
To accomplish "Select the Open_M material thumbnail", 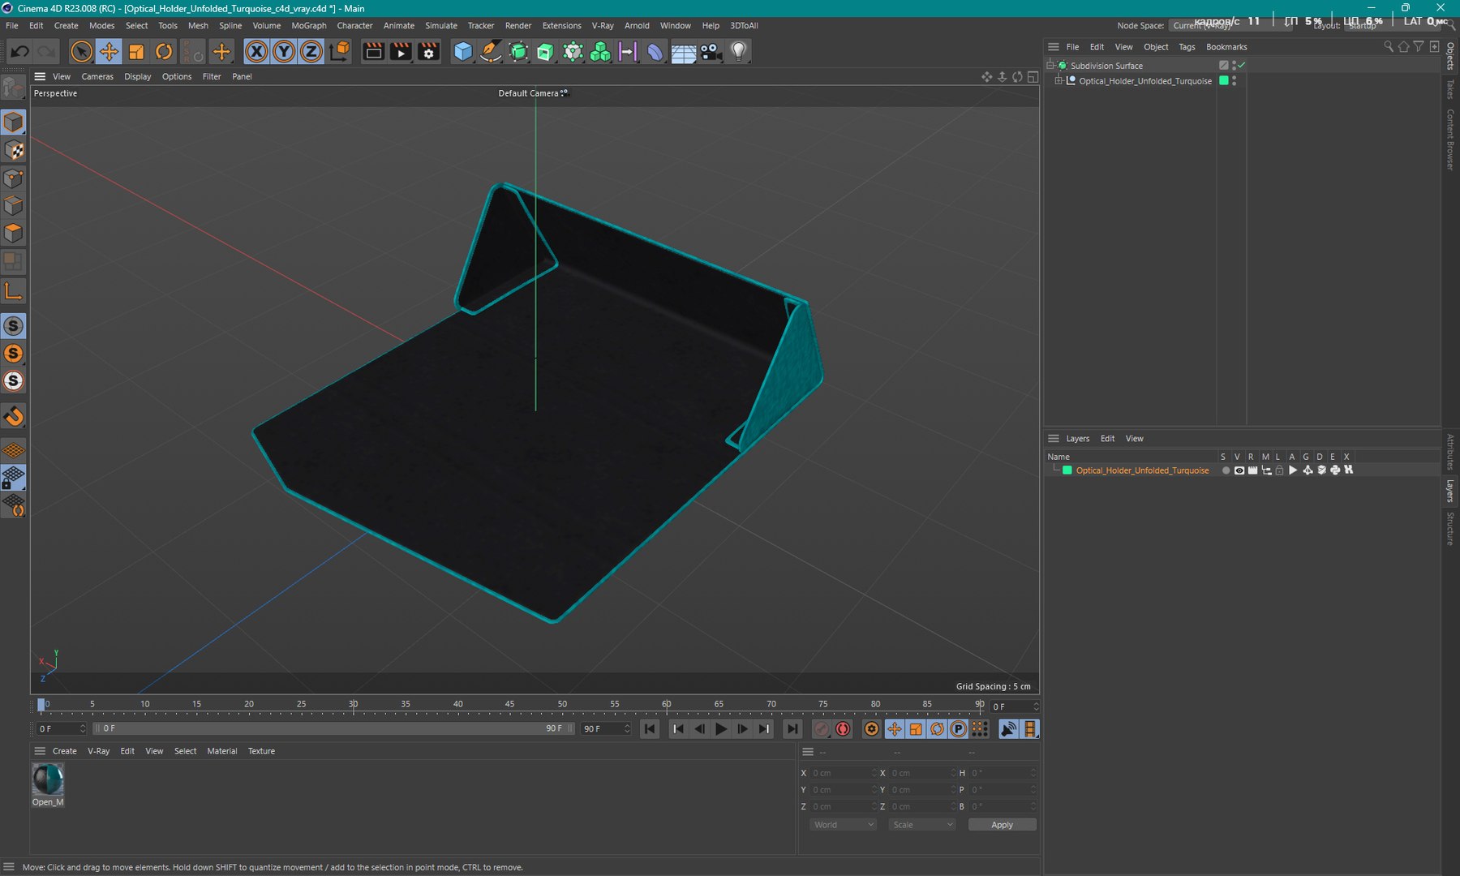I will pos(48,779).
